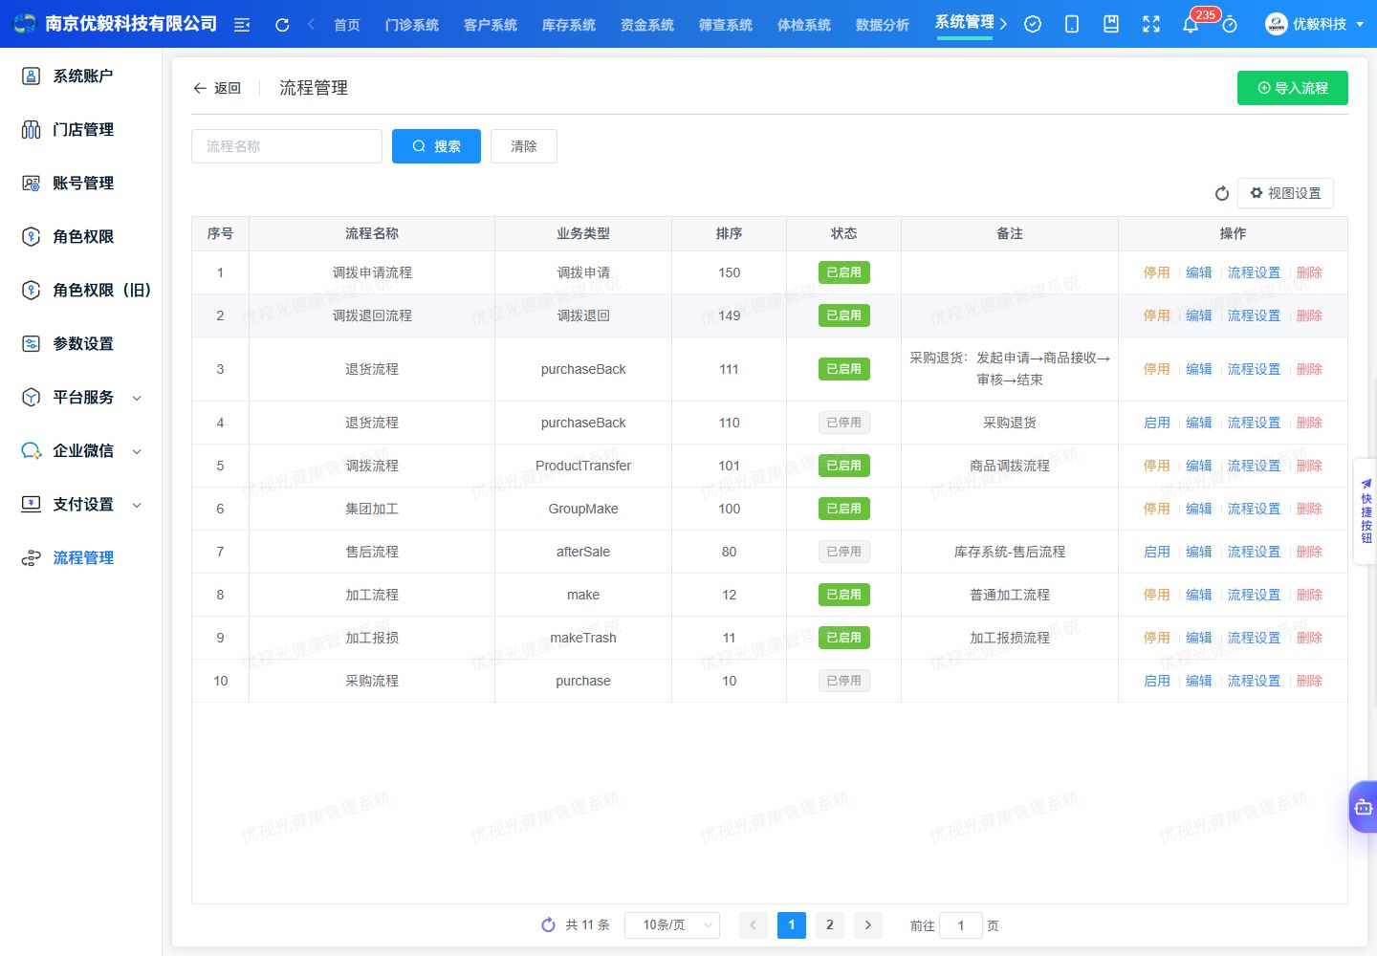Screen dimensions: 1377x956
Task: Collapse the sidebar with the menu fold icon
Action: (242, 25)
